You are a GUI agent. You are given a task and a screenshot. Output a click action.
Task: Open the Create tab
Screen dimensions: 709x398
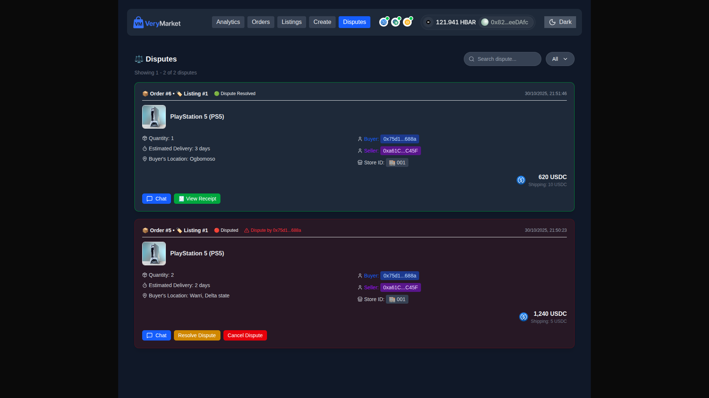[x=322, y=22]
